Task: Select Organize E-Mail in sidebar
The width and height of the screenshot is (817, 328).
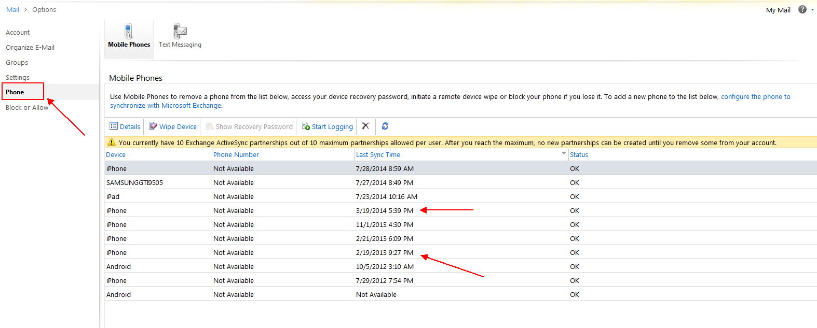Action: (30, 48)
